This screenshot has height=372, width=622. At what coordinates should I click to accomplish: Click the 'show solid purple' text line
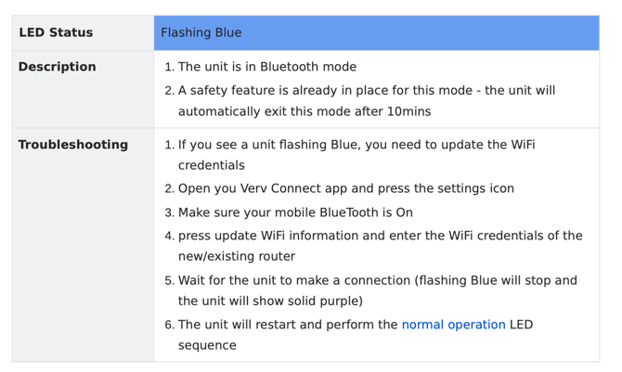(270, 301)
